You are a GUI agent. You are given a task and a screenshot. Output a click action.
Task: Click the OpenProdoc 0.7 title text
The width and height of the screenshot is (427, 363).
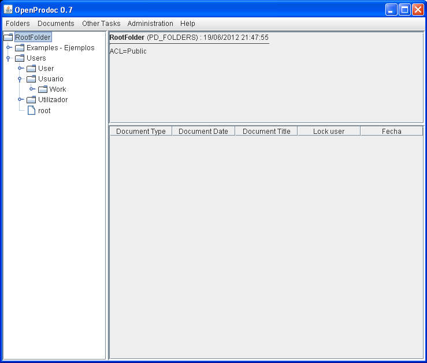pos(43,10)
